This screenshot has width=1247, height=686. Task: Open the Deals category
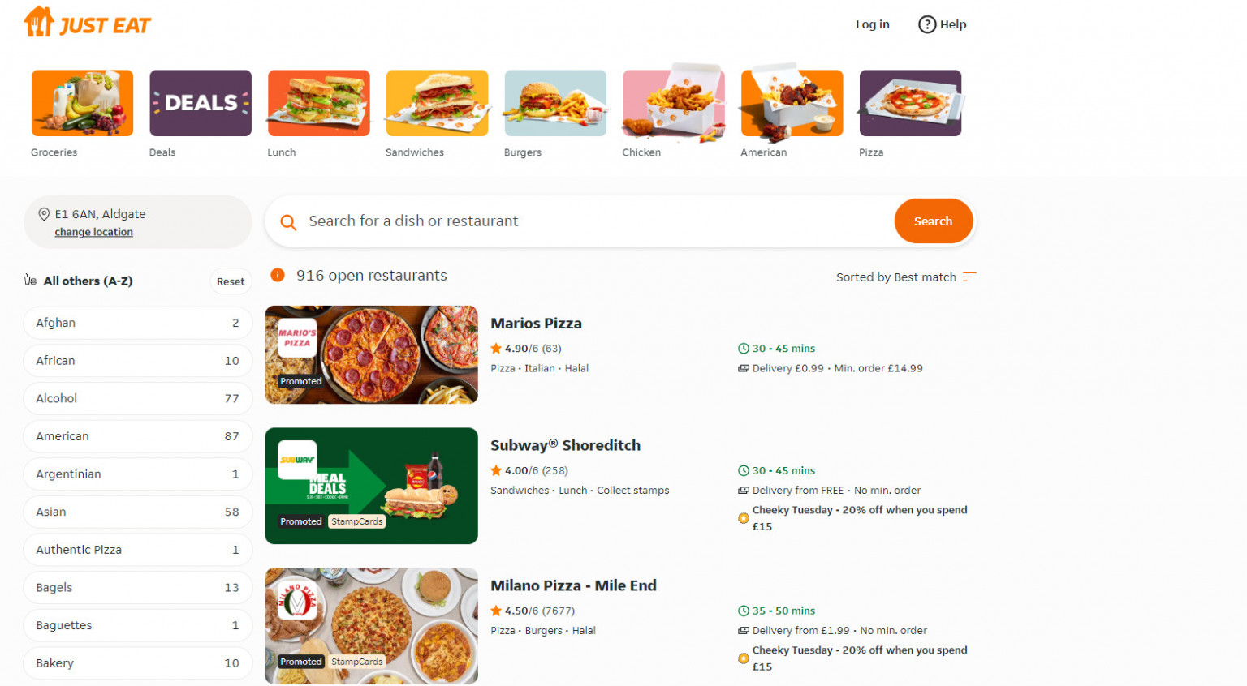[x=200, y=103]
